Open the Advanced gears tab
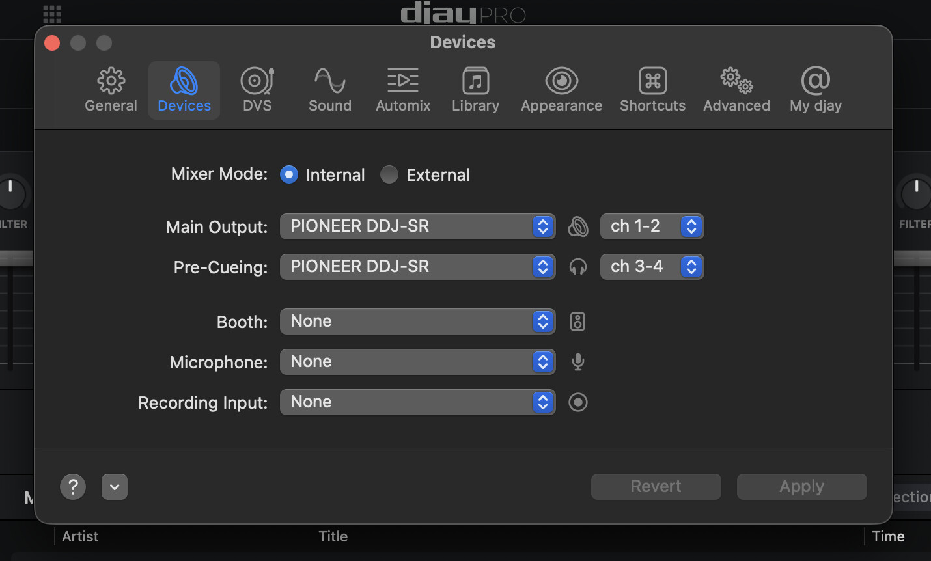The image size is (931, 561). coord(736,90)
